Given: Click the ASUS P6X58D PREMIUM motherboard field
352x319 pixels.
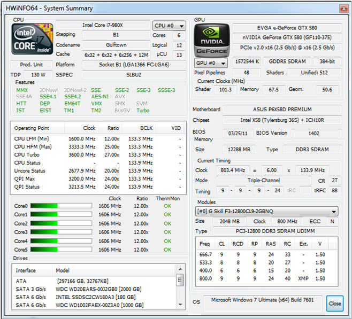Looking at the screenshot, I should pos(281,110).
